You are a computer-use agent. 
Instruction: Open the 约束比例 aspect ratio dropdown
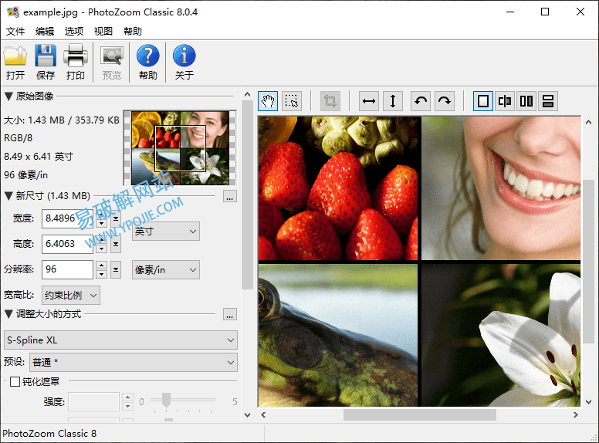pos(71,296)
